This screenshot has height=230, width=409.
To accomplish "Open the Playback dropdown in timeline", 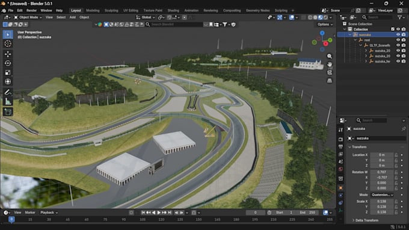I will tap(49, 213).
